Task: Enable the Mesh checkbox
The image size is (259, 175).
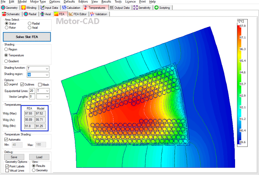Action: (x=40, y=85)
